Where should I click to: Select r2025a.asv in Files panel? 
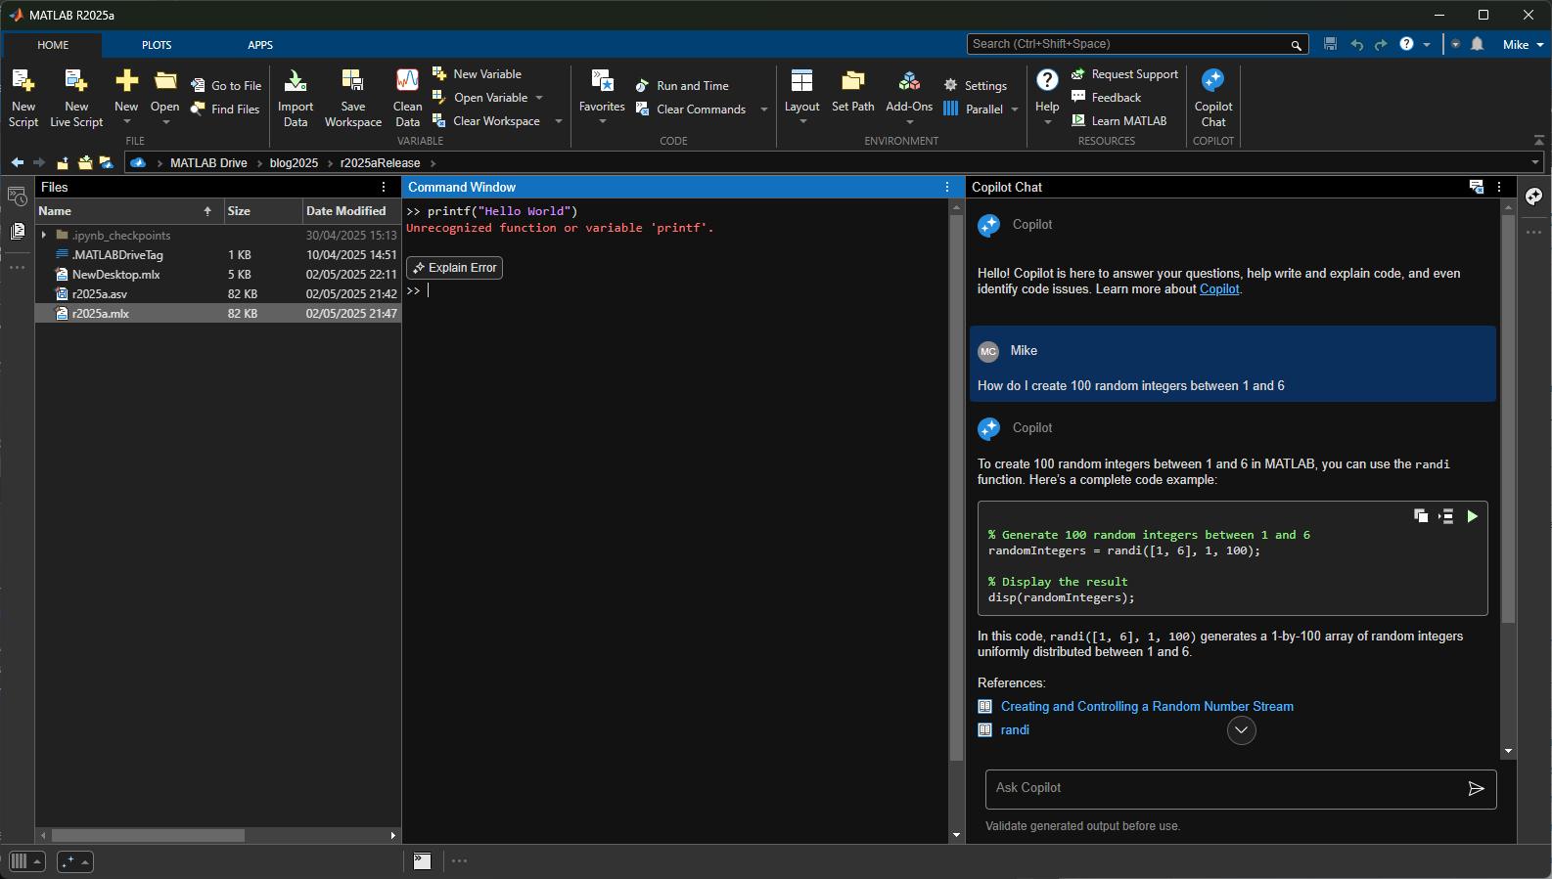click(x=100, y=294)
